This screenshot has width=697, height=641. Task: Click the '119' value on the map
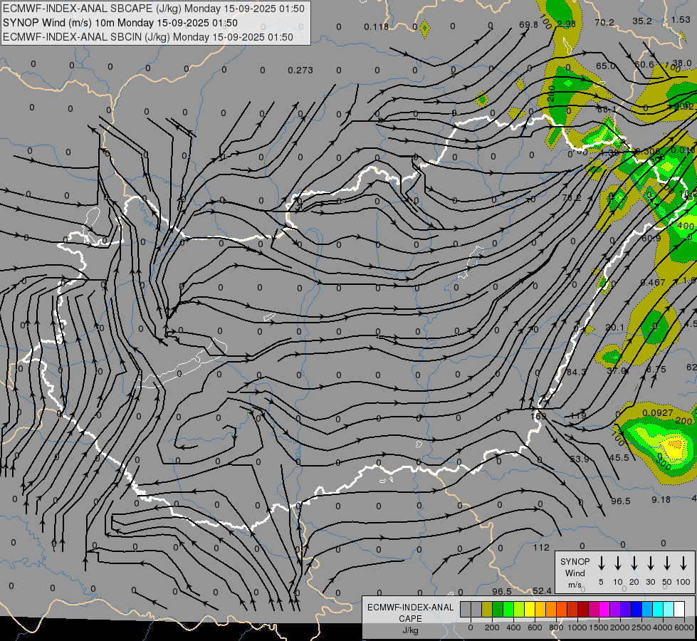tap(578, 416)
